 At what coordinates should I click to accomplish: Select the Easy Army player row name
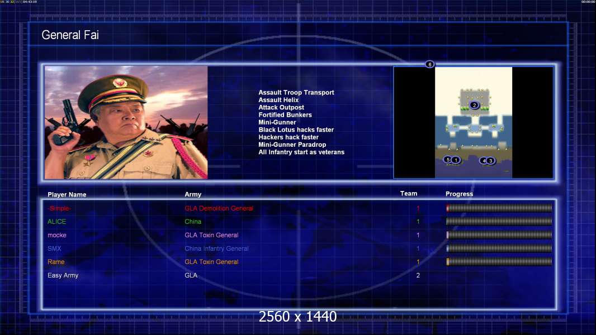click(63, 275)
